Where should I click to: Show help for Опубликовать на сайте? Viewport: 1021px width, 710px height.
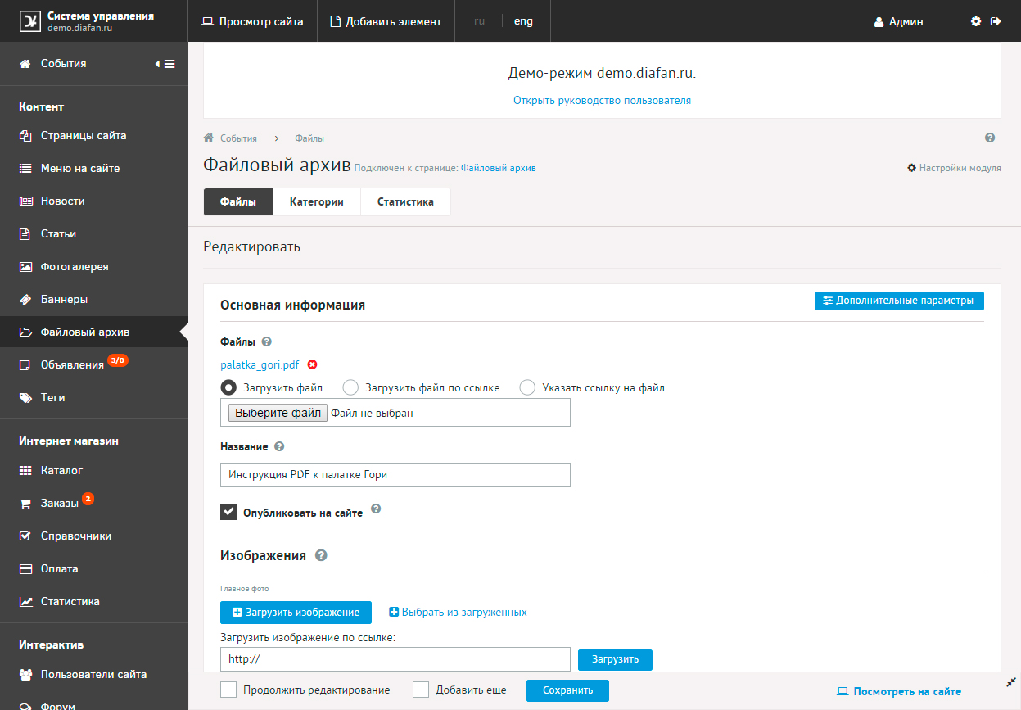tap(376, 509)
